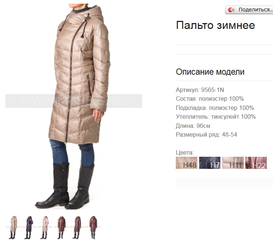
Task: Select the H48 beige color swatch
Action: 186,163
